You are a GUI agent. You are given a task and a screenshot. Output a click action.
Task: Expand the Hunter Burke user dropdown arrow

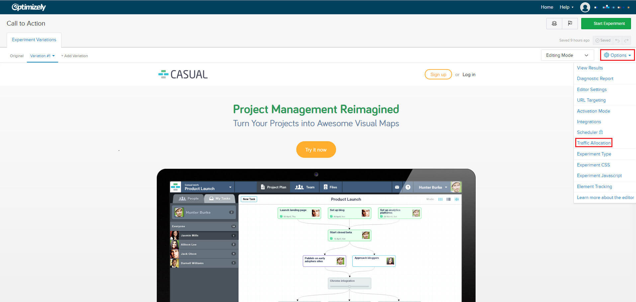coord(446,187)
